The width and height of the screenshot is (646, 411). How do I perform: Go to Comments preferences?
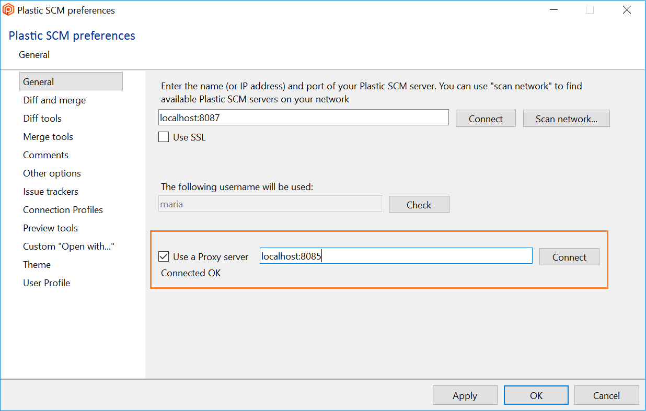45,155
